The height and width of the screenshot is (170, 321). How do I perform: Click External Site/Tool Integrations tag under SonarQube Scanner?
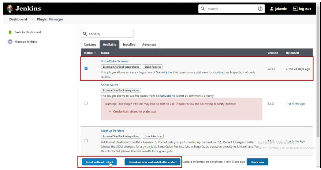(x=121, y=67)
